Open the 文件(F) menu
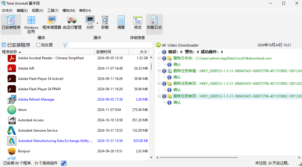 coord(7,11)
